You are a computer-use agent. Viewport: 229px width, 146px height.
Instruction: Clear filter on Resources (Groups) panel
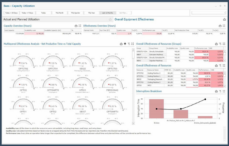pos(220,44)
